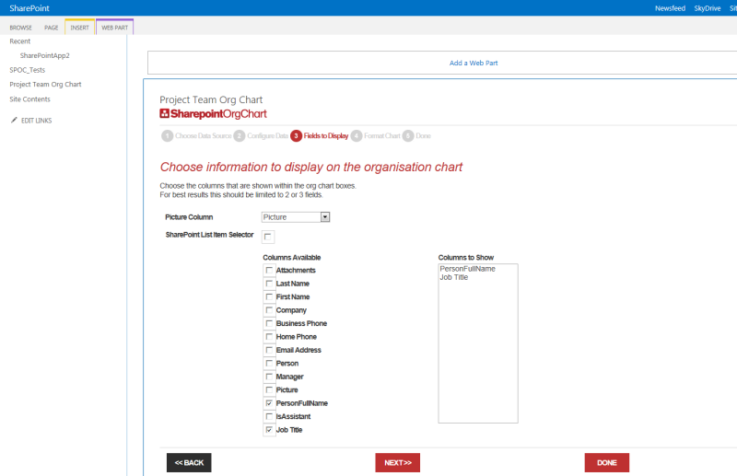
Task: Go back with the << BACK button
Action: (189, 463)
